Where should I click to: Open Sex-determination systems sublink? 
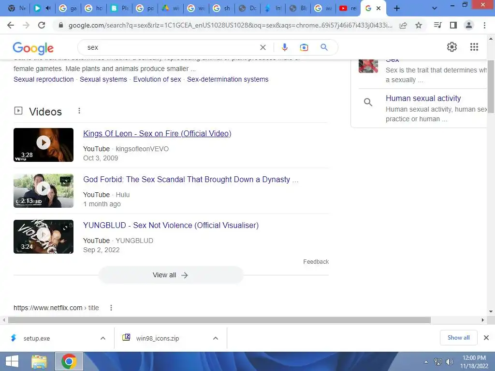coord(228,79)
